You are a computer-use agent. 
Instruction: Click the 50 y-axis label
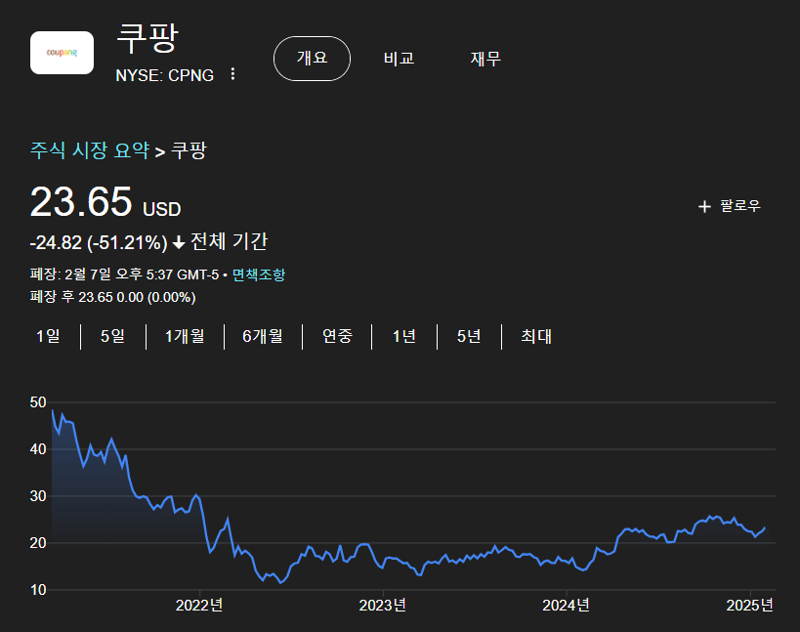coord(38,402)
